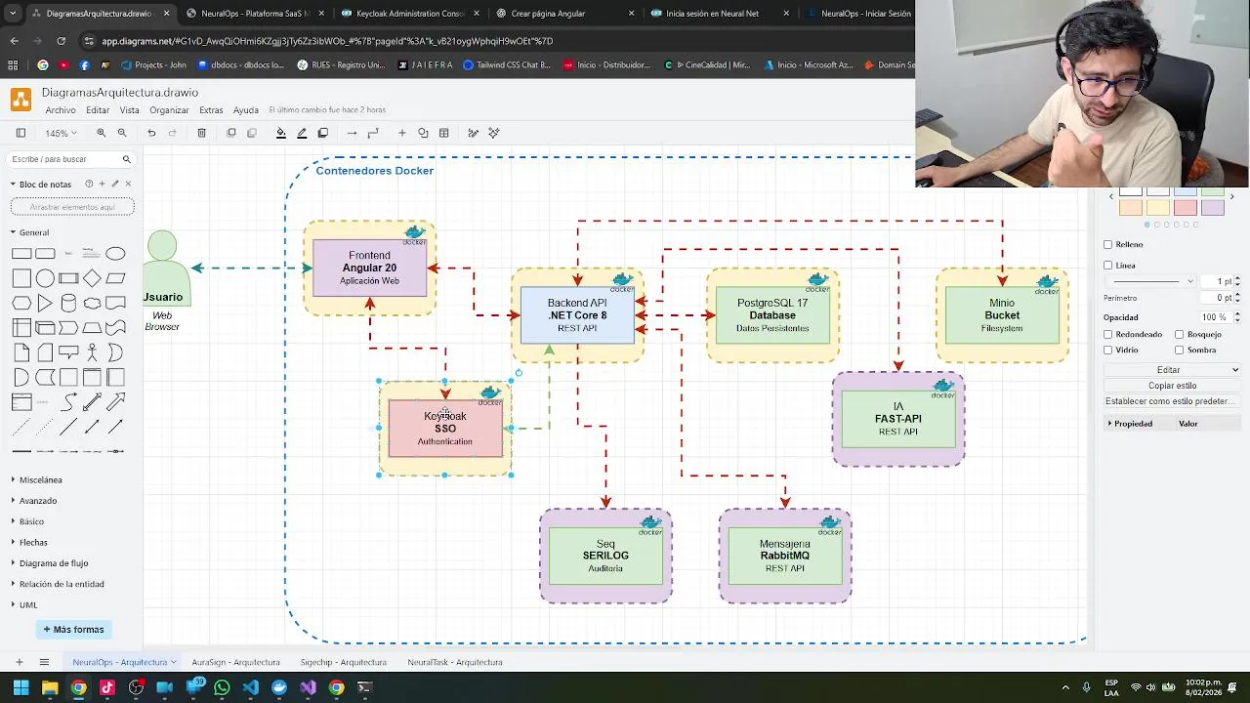
Task: Switch to Sigechip - Arquitectura page tab
Action: click(343, 662)
